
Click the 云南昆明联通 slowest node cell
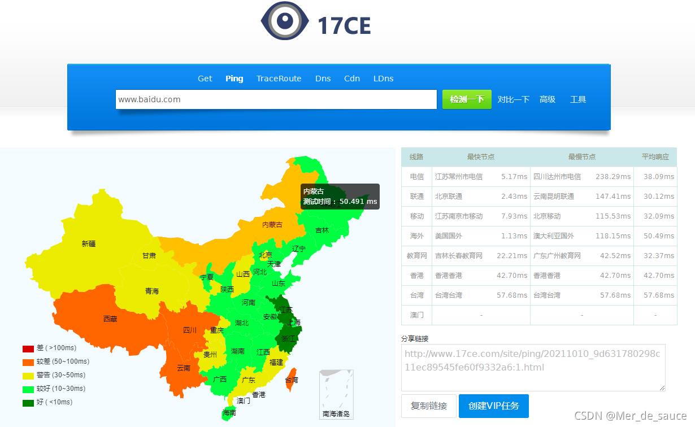[x=554, y=197]
